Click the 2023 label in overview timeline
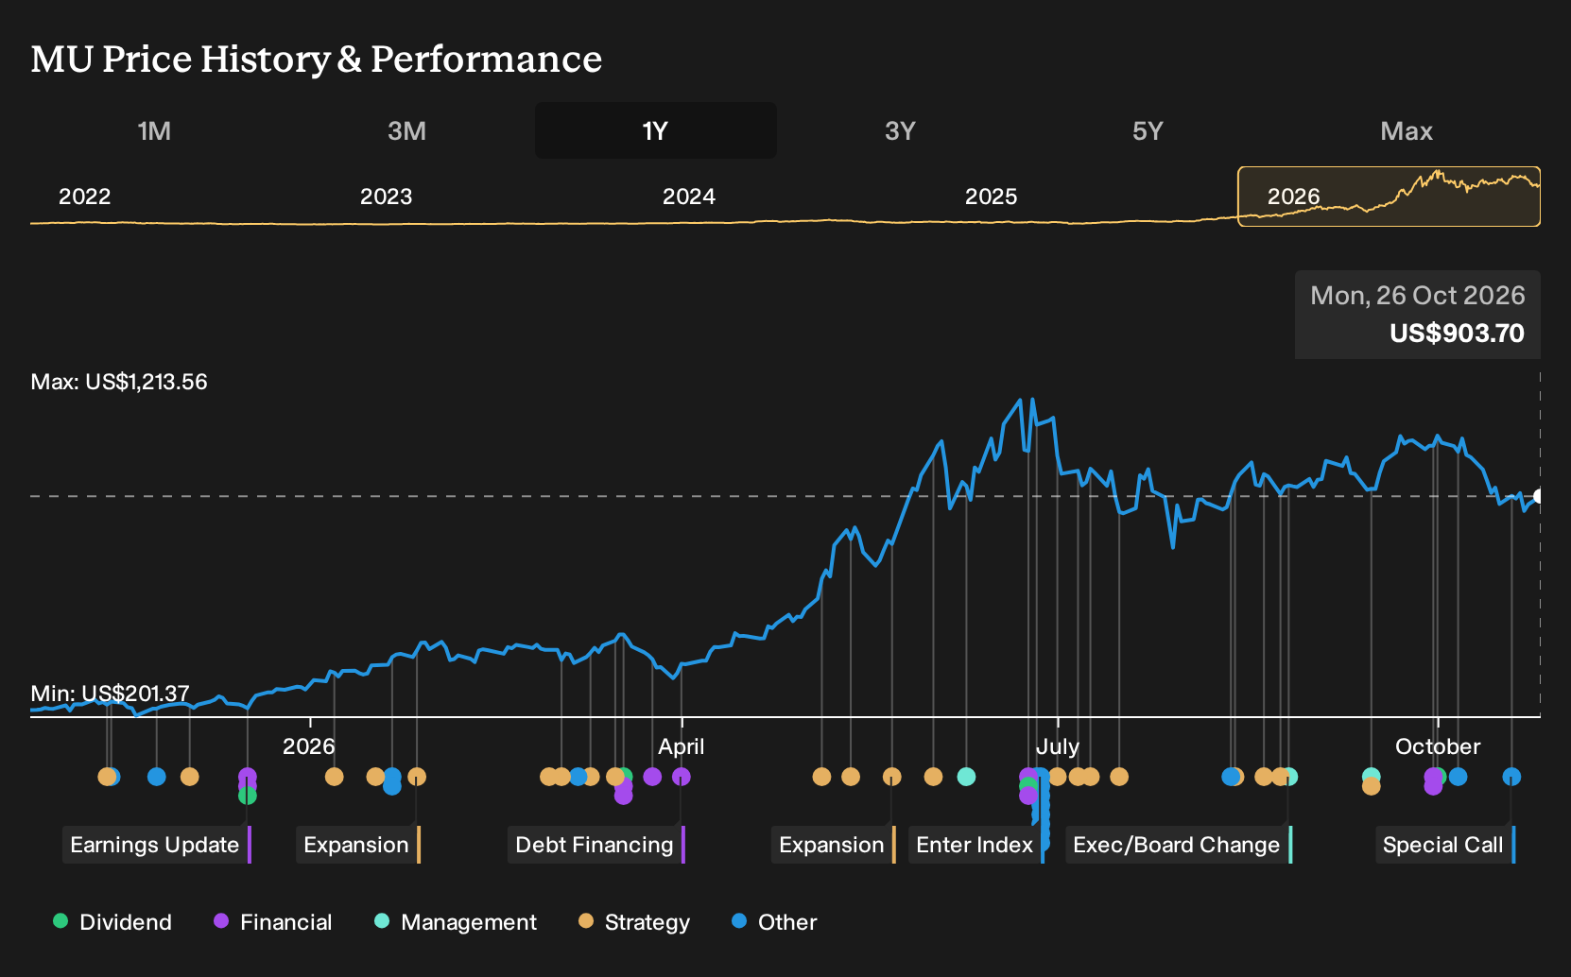This screenshot has height=977, width=1571. 387,197
